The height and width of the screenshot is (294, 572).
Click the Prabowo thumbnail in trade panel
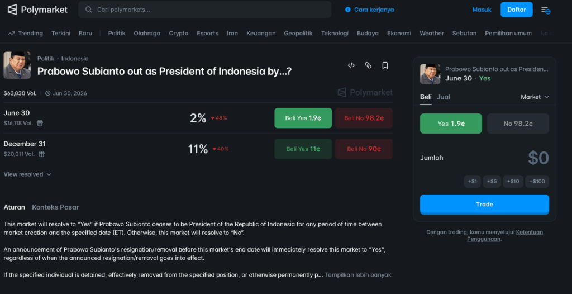tap(430, 74)
